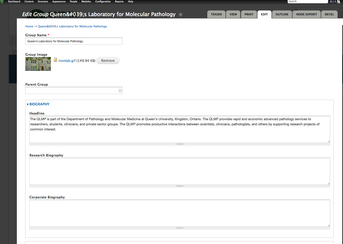The width and height of the screenshot is (343, 244).
Task: Click the home icon in admin menu
Action: 2,2
